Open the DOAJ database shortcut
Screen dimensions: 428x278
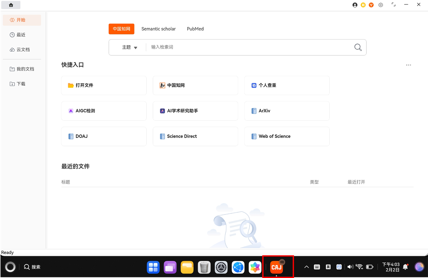pyautogui.click(x=103, y=136)
